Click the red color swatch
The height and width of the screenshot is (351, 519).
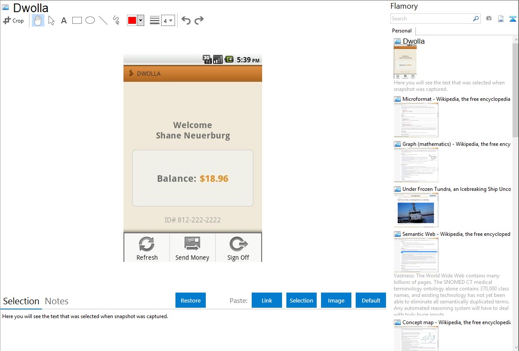click(132, 20)
